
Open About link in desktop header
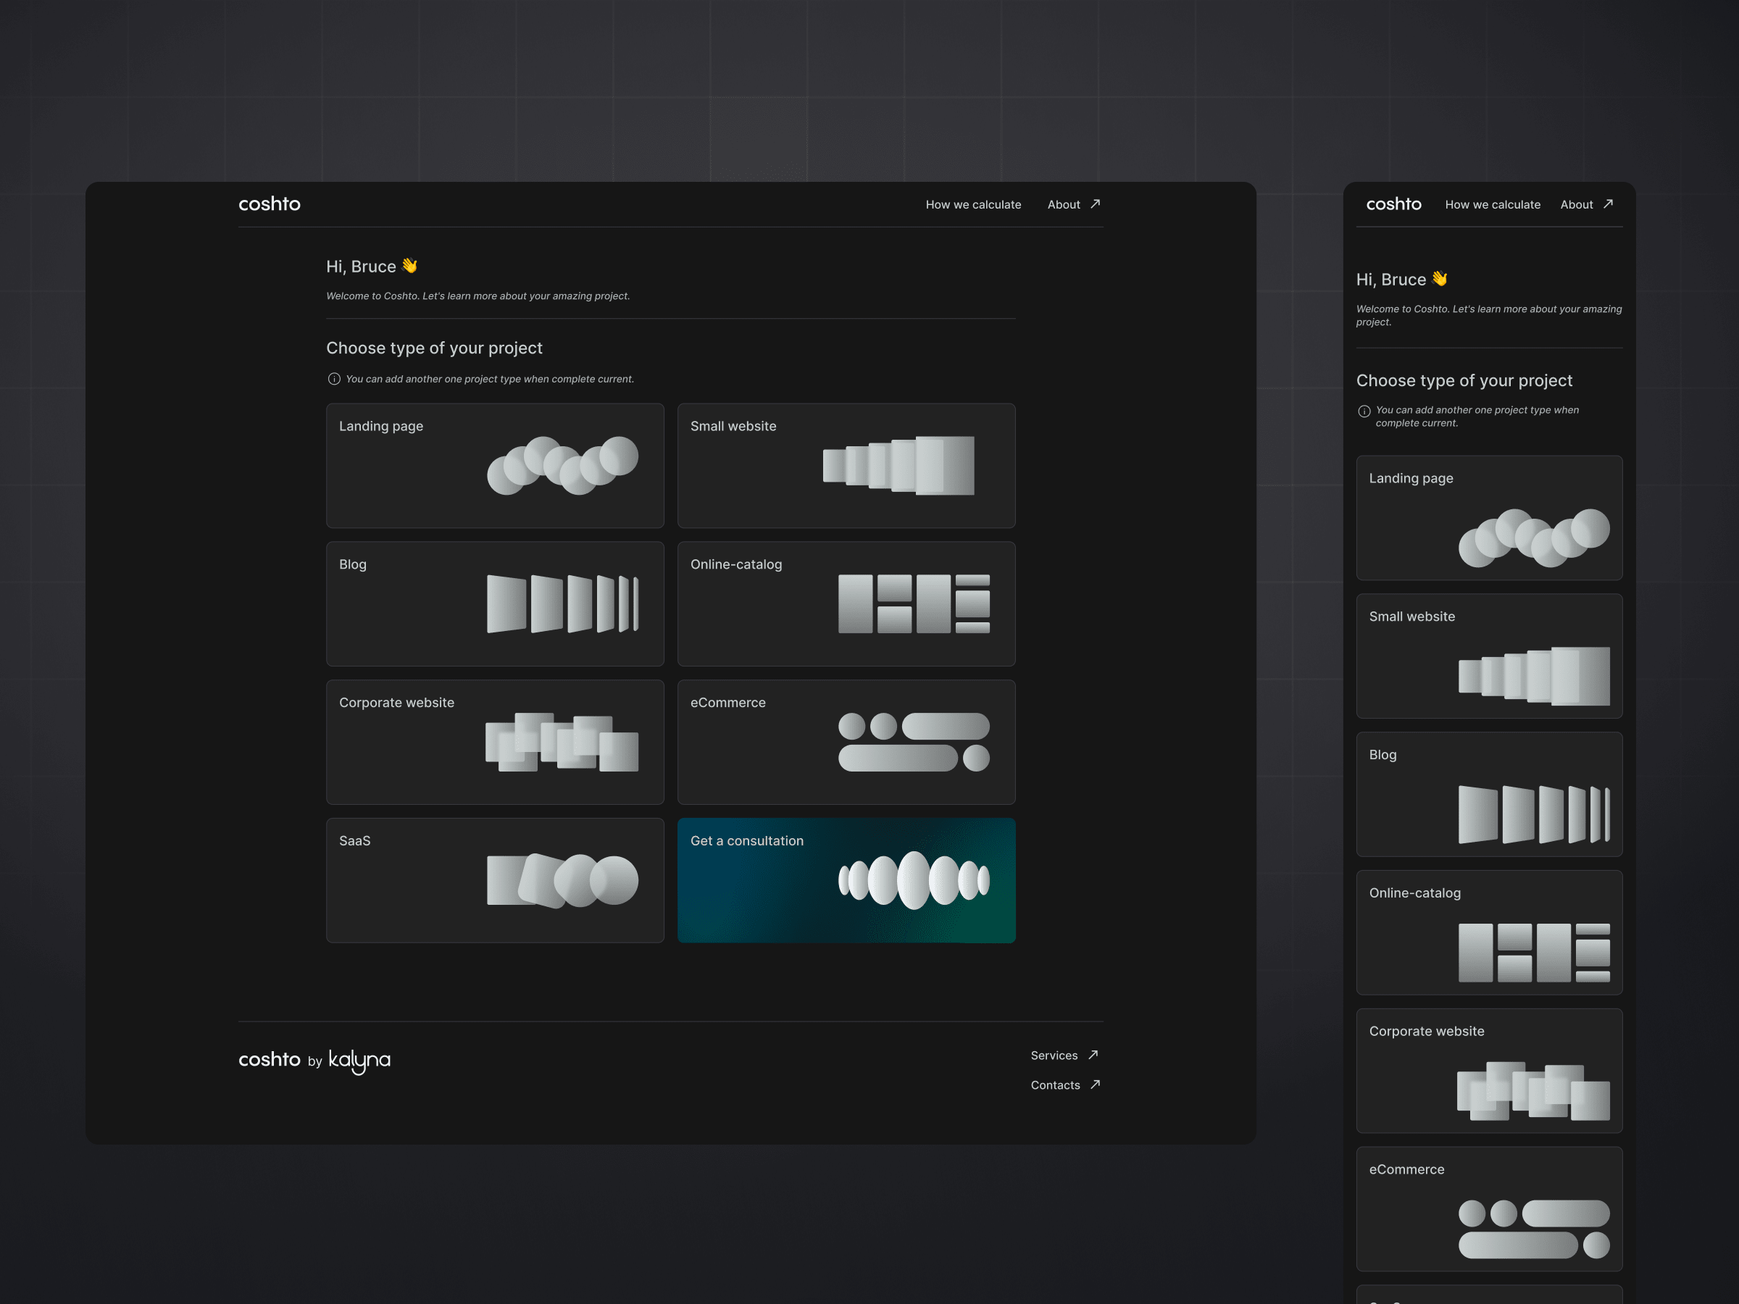1064,204
